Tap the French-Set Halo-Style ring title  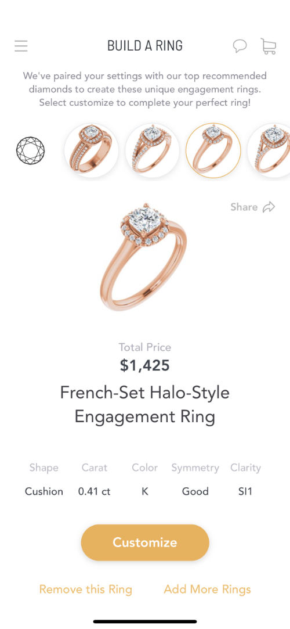(x=145, y=404)
